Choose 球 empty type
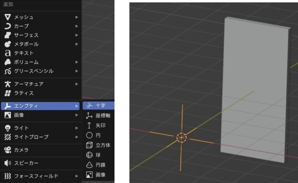 click(98, 155)
